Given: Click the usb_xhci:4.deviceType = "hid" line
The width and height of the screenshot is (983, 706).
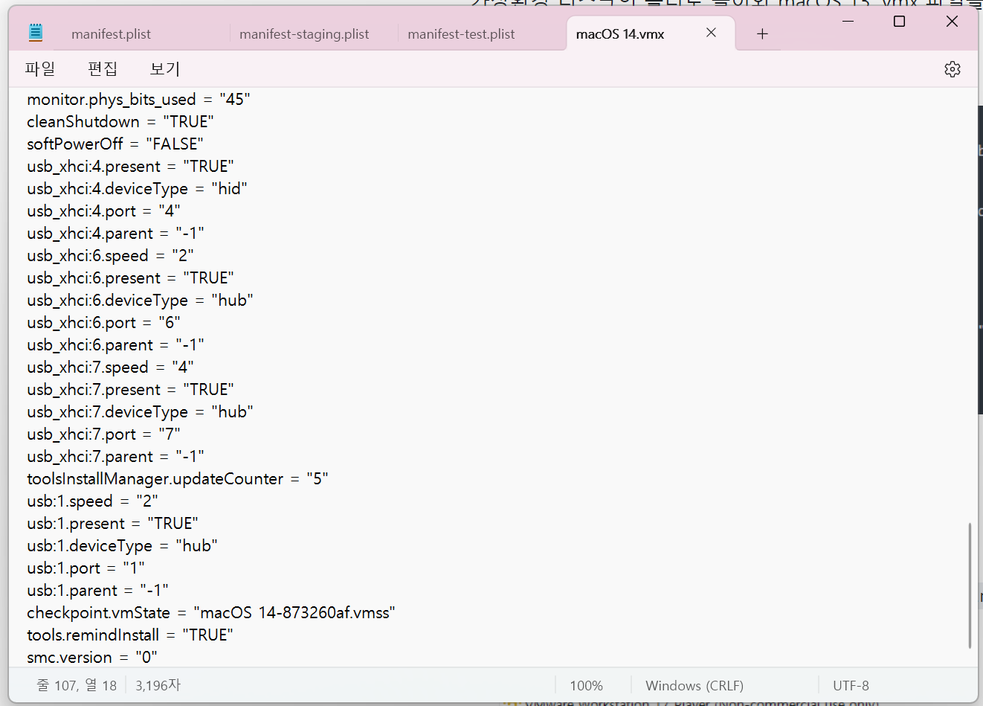Looking at the screenshot, I should (137, 189).
